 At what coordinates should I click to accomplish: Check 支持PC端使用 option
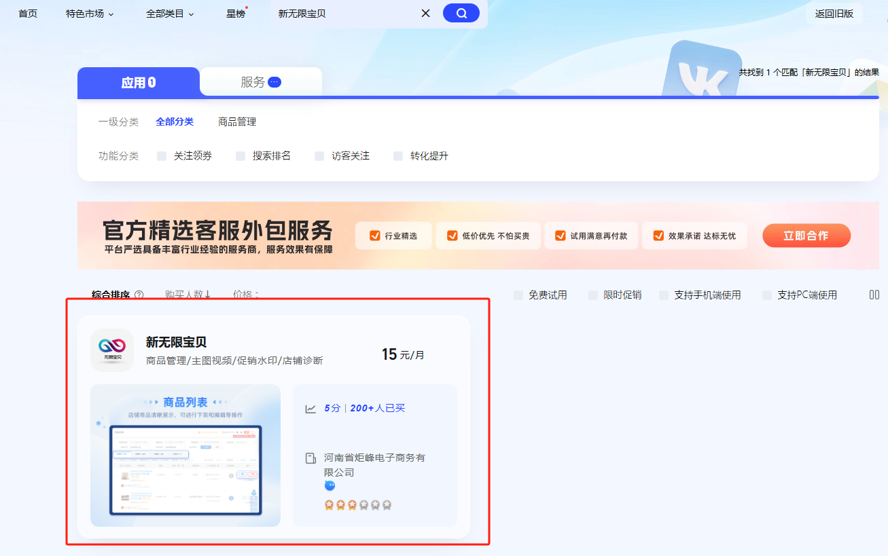tap(767, 295)
